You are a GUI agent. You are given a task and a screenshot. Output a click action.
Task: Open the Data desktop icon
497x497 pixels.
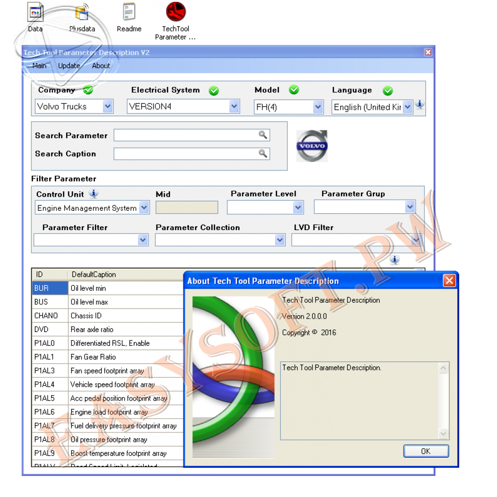[x=35, y=17]
